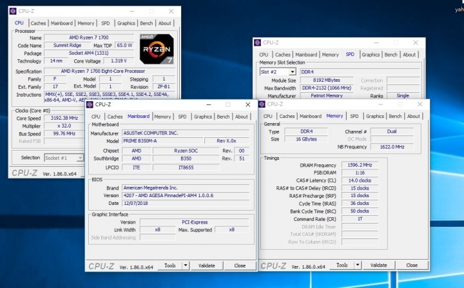
Task: Click the '3192.38 MHz' core speed value
Action: click(x=64, y=118)
